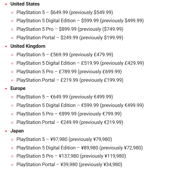Select the PlayStation 5 £569.99 line
Image resolution: width=177 pixels, height=177 pixels.
pyautogui.click(x=65, y=55)
